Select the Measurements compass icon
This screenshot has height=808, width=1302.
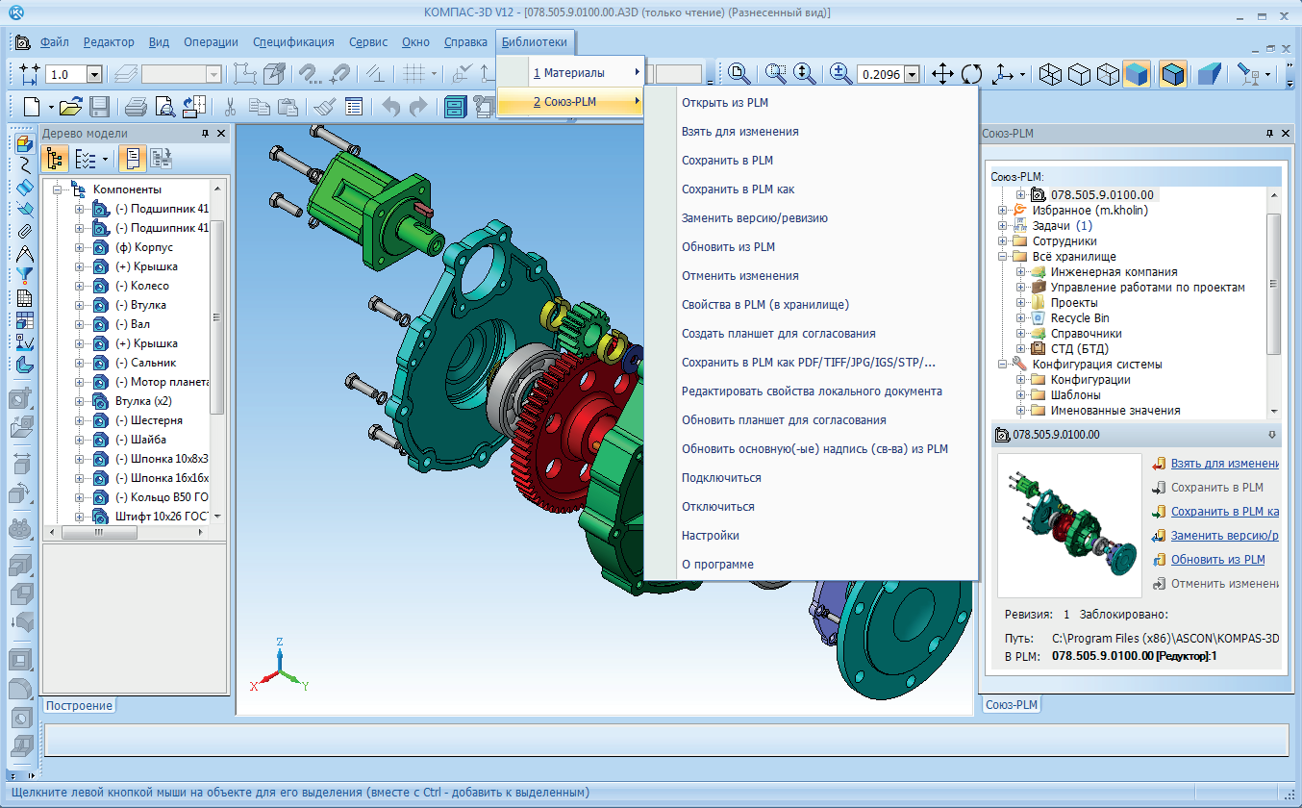point(25,254)
